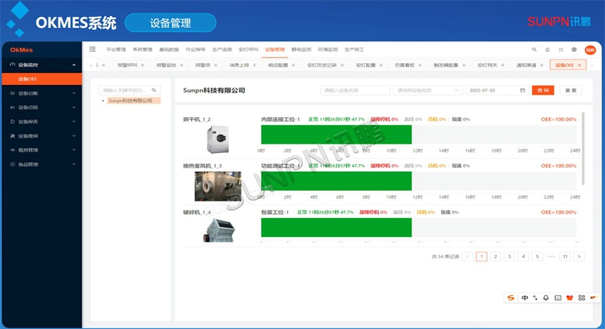Open the IME soft keyboard icon

558,297
